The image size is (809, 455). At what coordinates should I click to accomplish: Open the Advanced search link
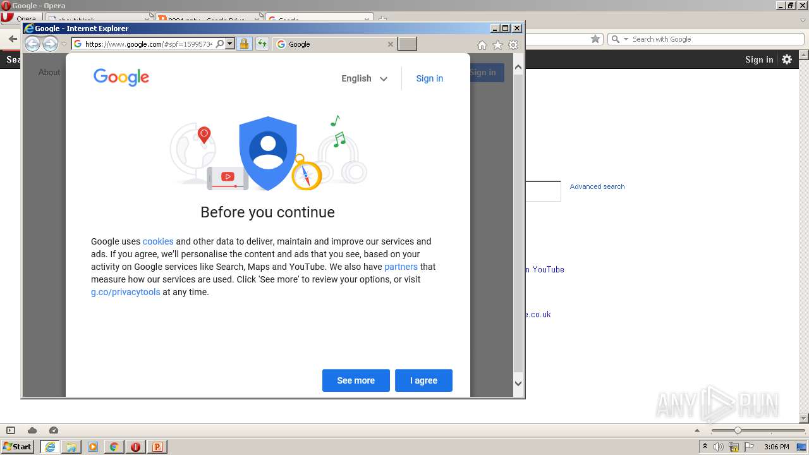tap(597, 186)
